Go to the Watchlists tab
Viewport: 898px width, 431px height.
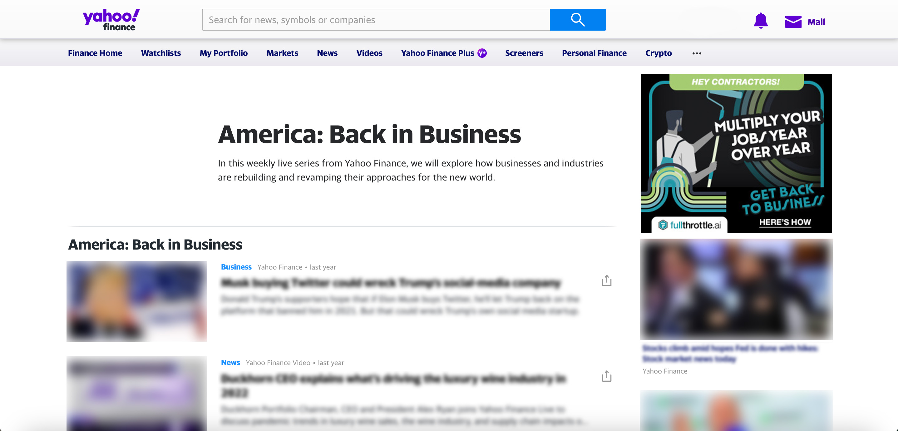(161, 53)
